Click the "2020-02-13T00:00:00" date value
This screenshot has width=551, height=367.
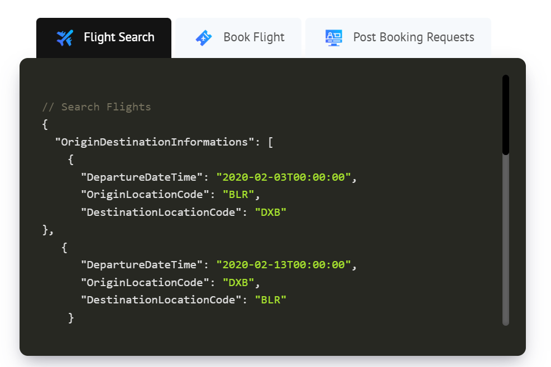pos(284,264)
